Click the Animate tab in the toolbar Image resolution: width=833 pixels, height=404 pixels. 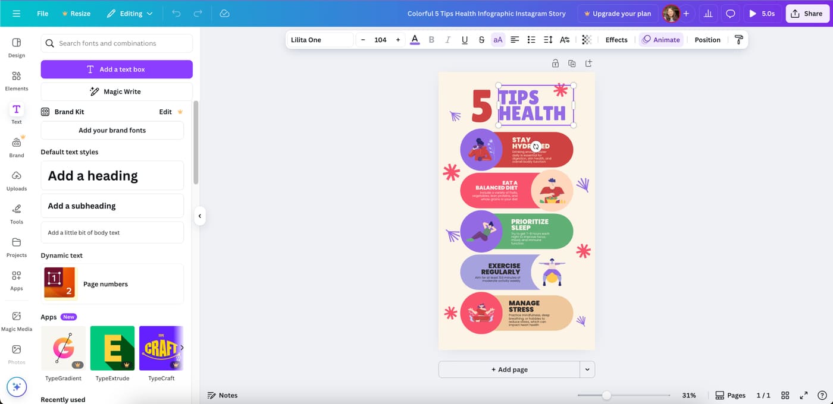660,39
